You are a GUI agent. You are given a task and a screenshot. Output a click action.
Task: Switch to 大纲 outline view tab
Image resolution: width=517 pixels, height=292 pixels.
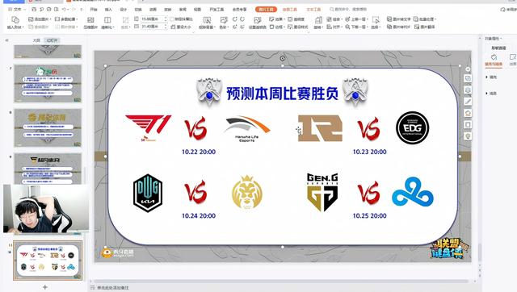pos(36,40)
